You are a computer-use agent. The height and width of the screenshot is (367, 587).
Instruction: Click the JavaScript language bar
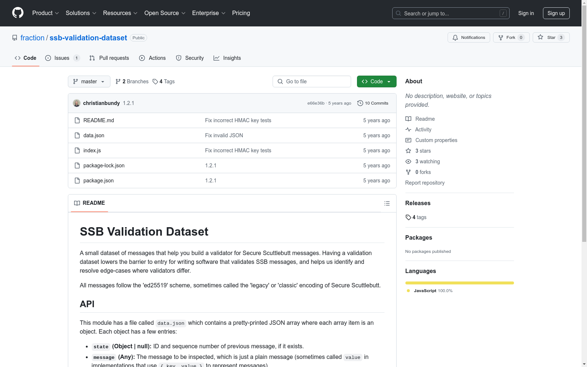click(460, 283)
